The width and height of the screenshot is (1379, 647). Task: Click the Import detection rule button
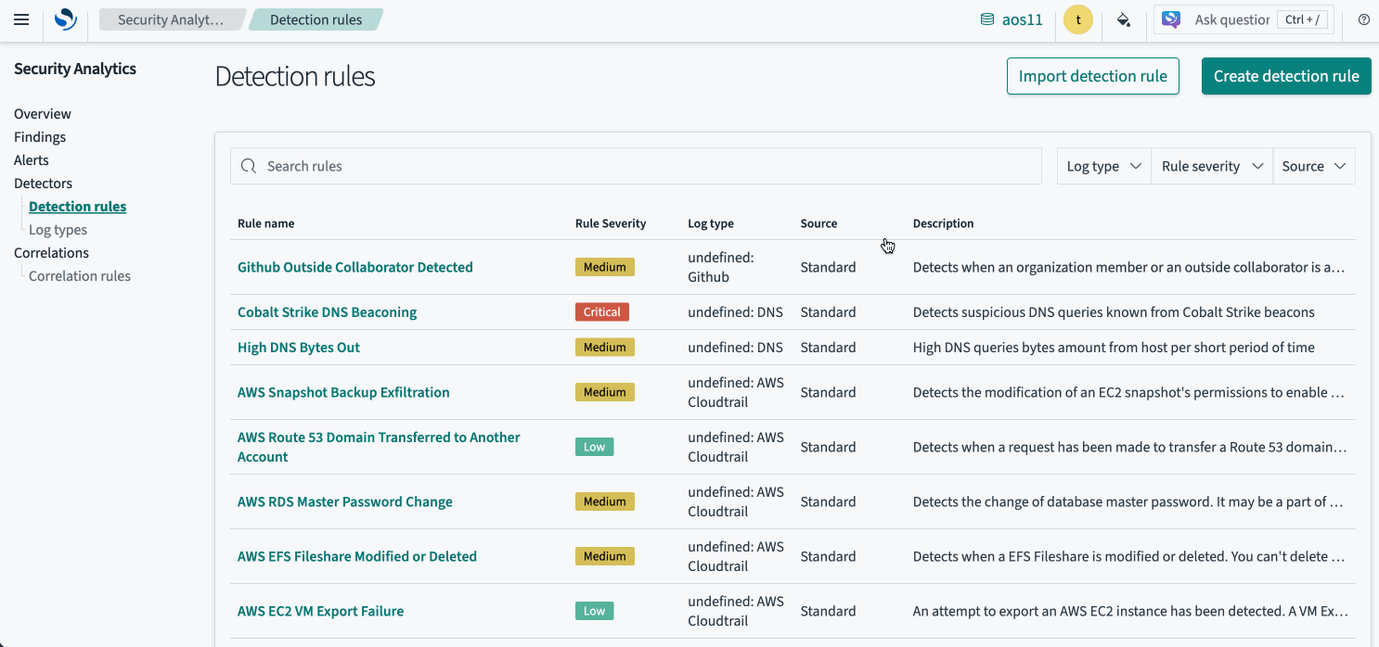click(1092, 76)
